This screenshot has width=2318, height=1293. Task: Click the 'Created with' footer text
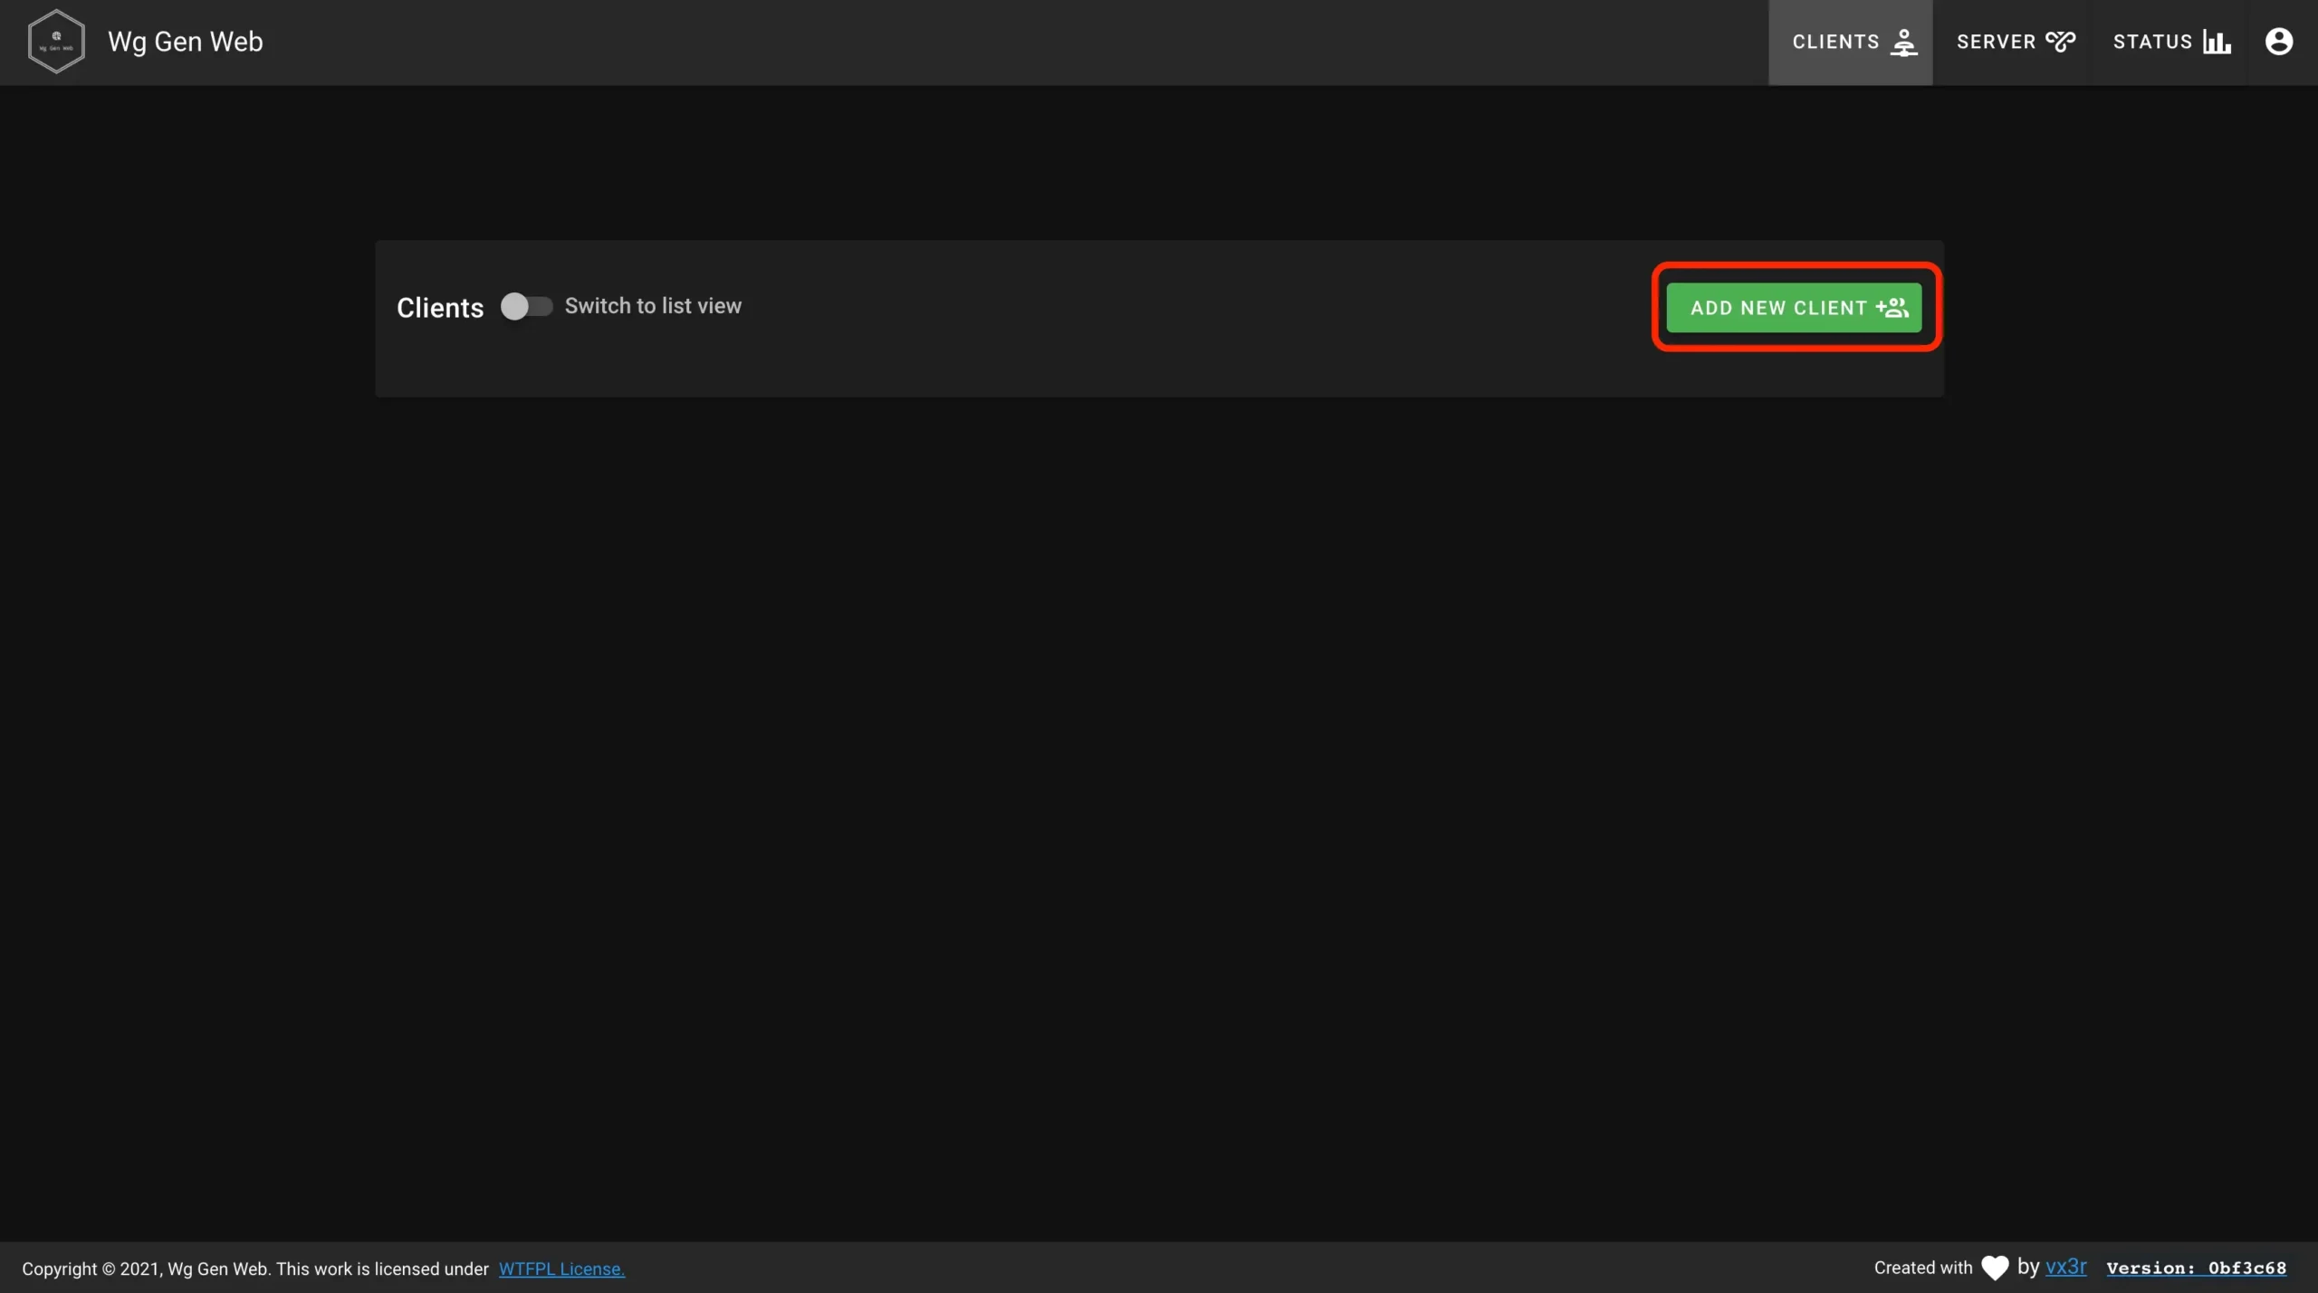pos(1923,1268)
